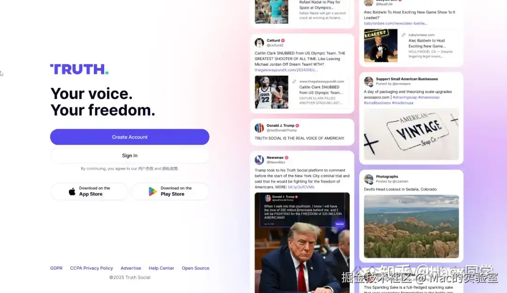Open the thegatewaypundit.com article link
507x293 pixels.
pyautogui.click(x=286, y=70)
